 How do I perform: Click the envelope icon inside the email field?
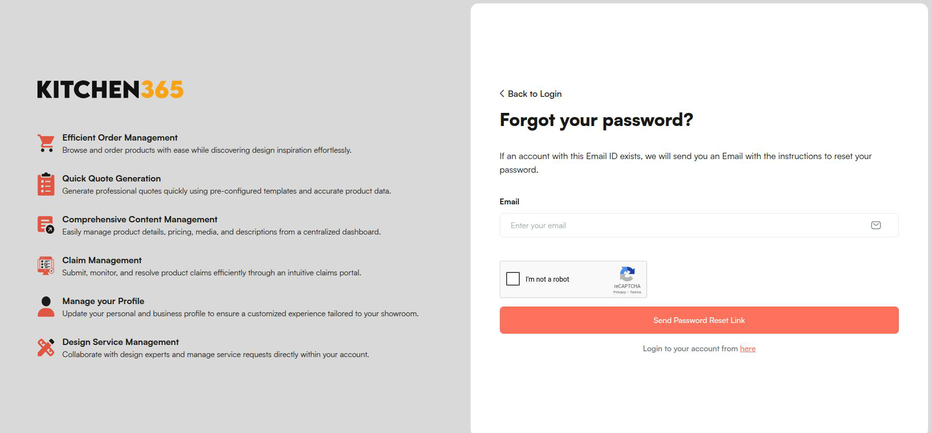click(876, 225)
